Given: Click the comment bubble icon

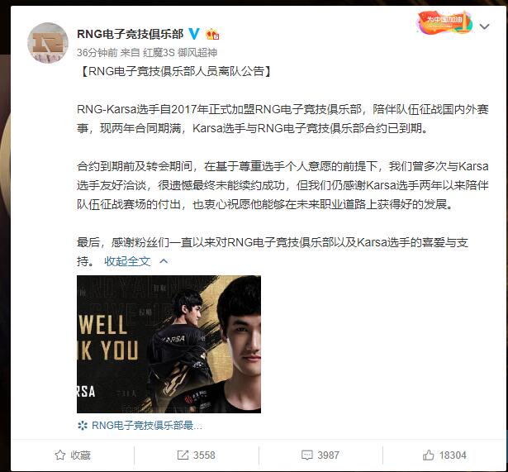Looking at the screenshot, I should tap(306, 455).
